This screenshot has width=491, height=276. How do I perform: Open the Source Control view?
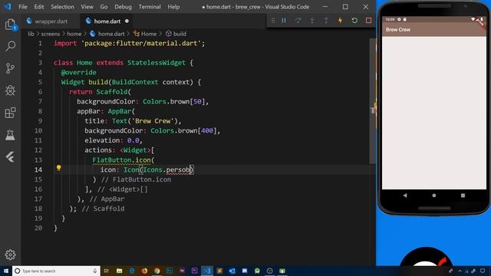point(10,68)
